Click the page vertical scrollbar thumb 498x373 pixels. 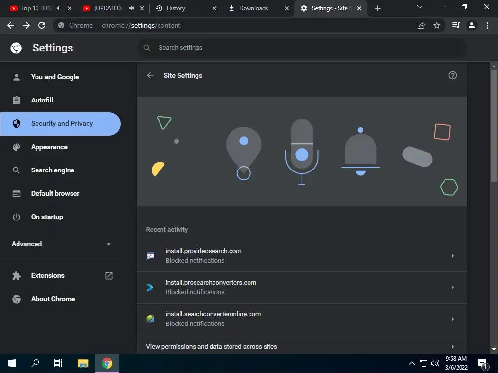pos(494,126)
